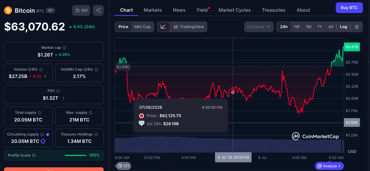
Task: Click the Market cap info icon
Action: point(64,48)
